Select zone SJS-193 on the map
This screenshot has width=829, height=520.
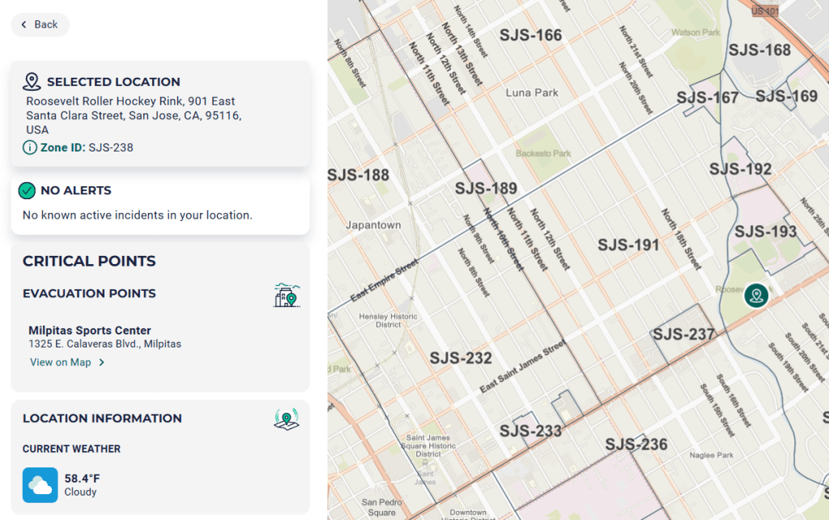tap(765, 232)
